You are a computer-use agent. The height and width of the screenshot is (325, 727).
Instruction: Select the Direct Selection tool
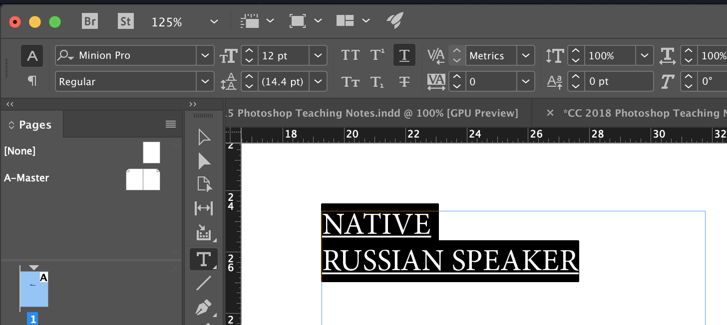(x=204, y=162)
